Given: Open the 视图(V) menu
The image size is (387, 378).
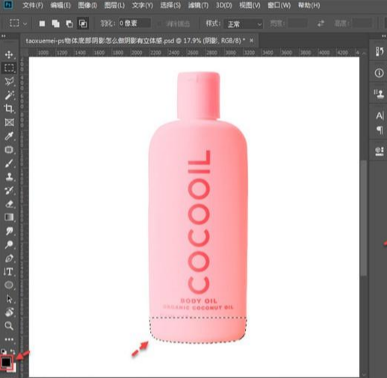Looking at the screenshot, I should point(250,5).
